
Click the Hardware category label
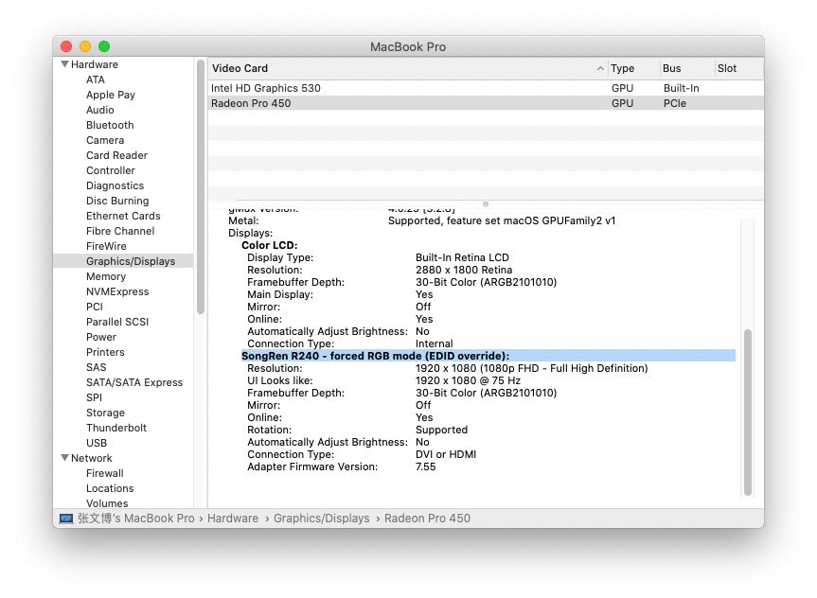coord(95,64)
